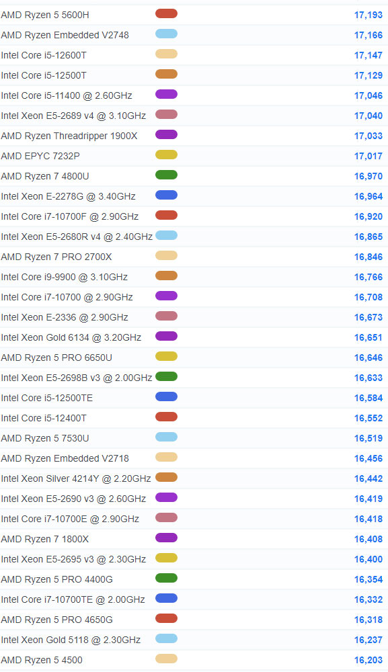Open Intel Core i9-9900 @ 3.10GHz
388x672 pixels.
65,277
